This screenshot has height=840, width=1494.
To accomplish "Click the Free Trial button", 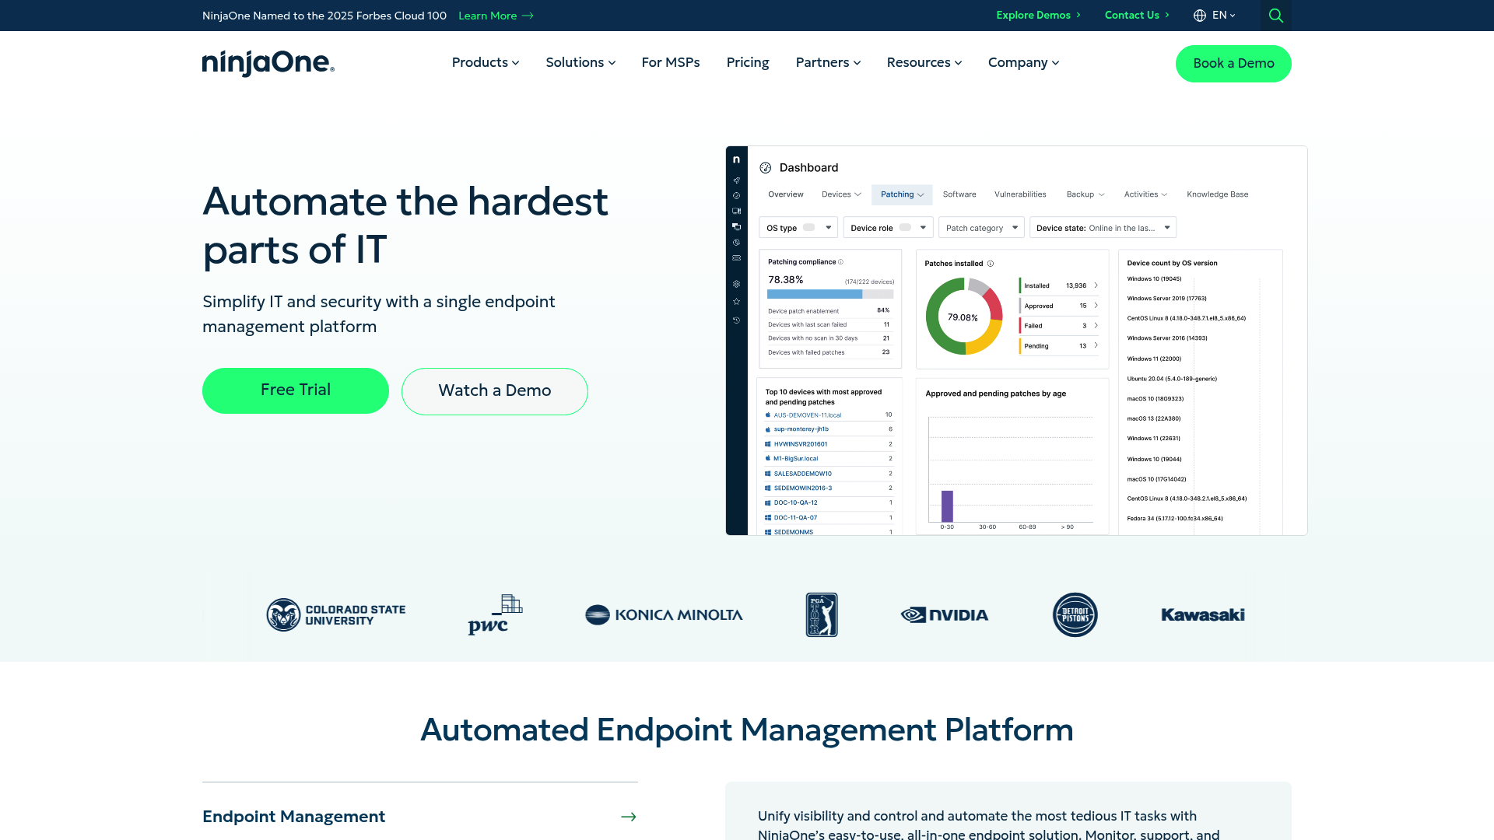I will 295,390.
